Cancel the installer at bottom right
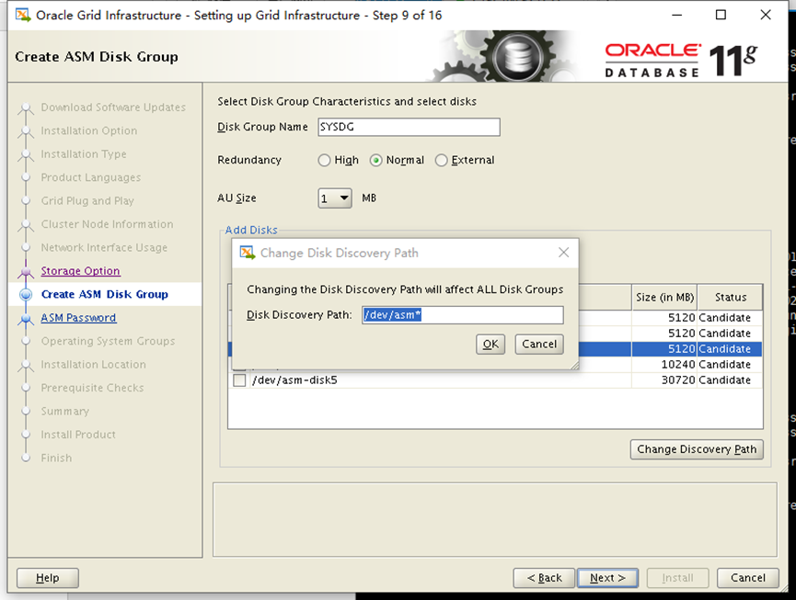The image size is (796, 600). coord(748,578)
